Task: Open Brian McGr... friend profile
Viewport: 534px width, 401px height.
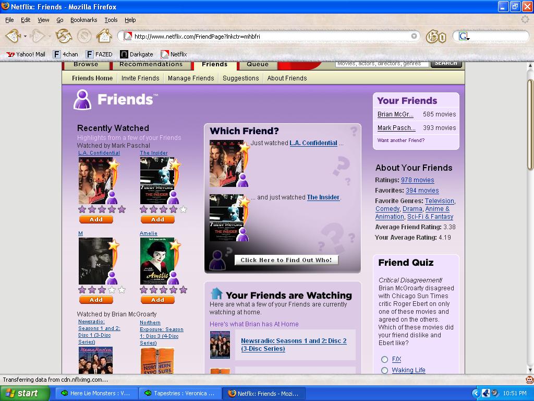Action: click(395, 114)
